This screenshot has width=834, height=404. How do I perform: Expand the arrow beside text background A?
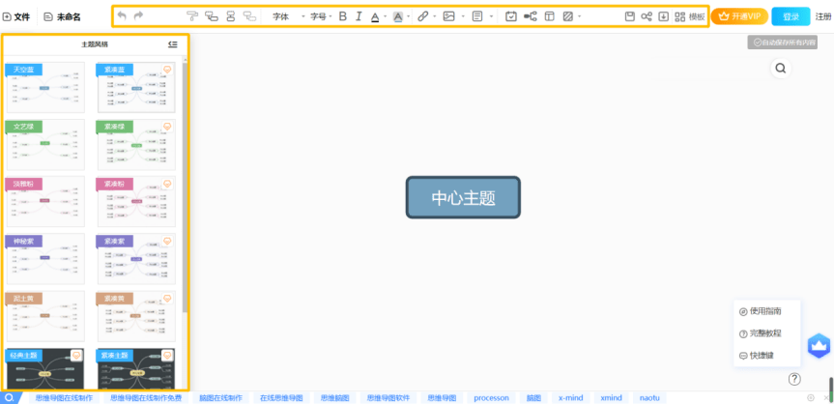(x=409, y=17)
